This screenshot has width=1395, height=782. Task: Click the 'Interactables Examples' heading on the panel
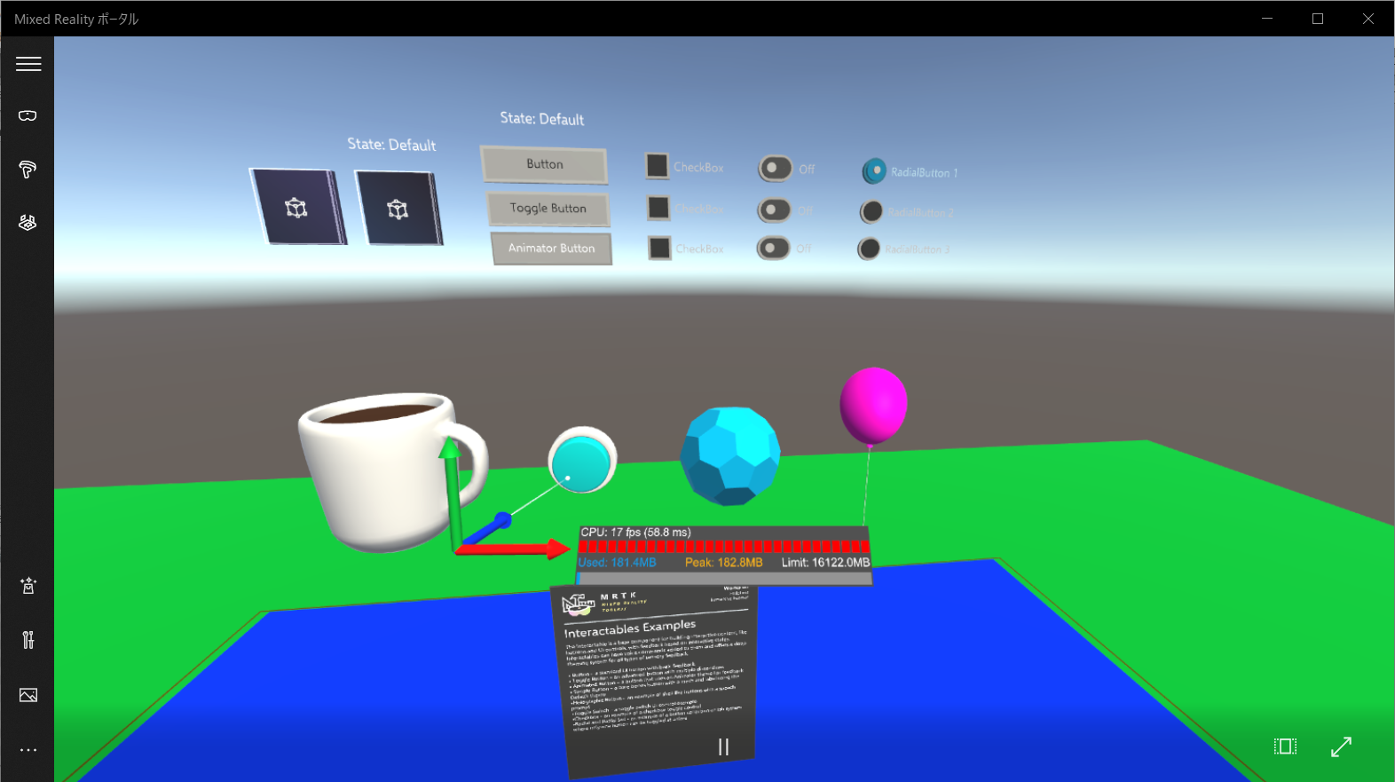(x=630, y=628)
